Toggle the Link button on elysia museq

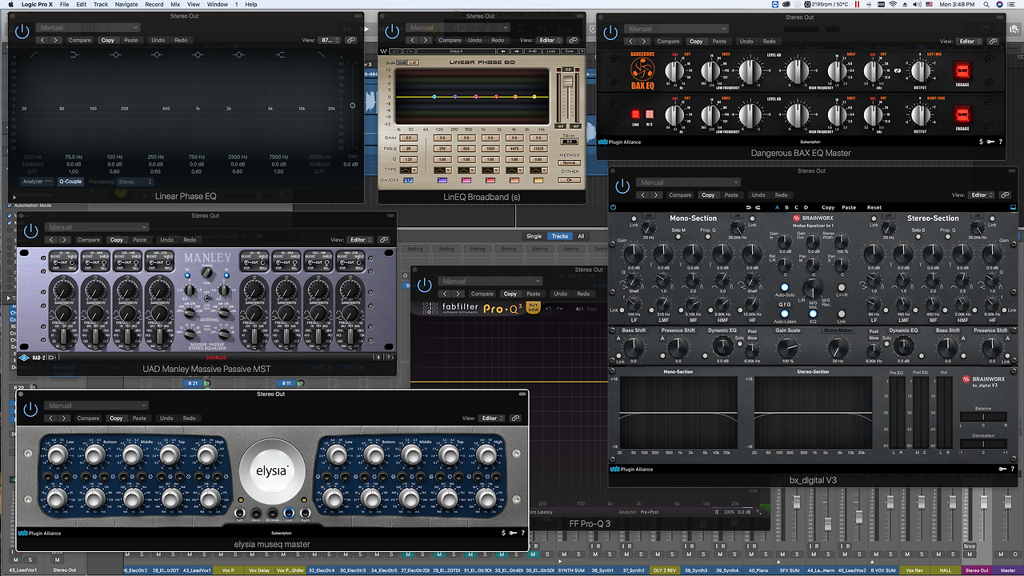[x=289, y=512]
